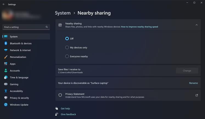Click the Time & language globe icon
The height and width of the screenshot is (119, 205).
(6, 77)
